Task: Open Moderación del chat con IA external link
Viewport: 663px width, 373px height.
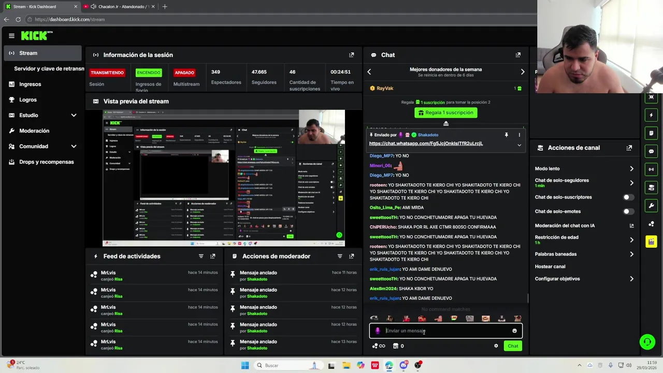Action: point(631,226)
